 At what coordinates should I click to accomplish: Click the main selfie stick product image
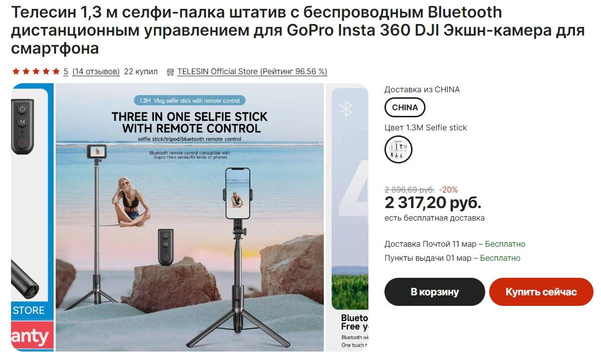click(190, 217)
